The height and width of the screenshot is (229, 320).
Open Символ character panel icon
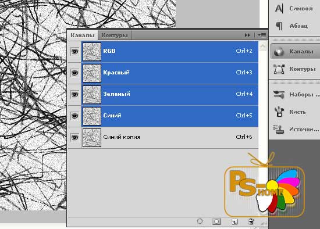pyautogui.click(x=279, y=8)
